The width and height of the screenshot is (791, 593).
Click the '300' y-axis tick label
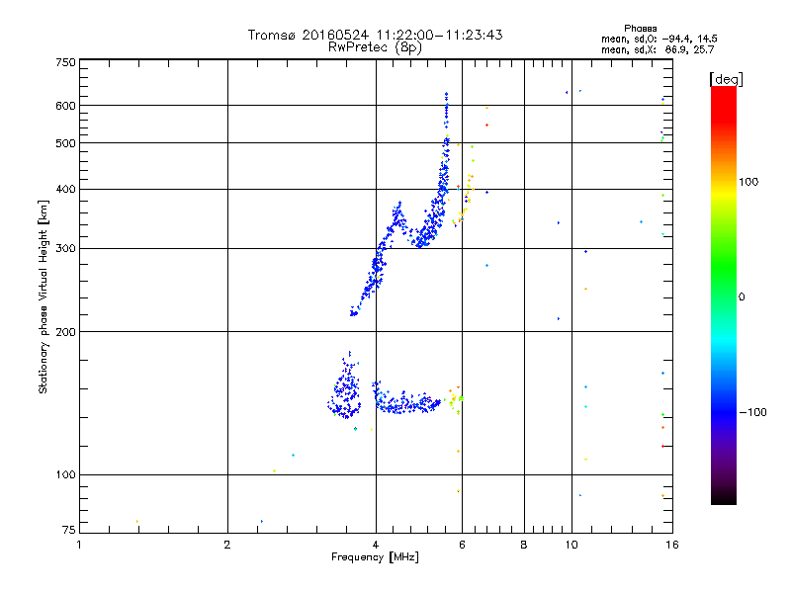(x=65, y=249)
